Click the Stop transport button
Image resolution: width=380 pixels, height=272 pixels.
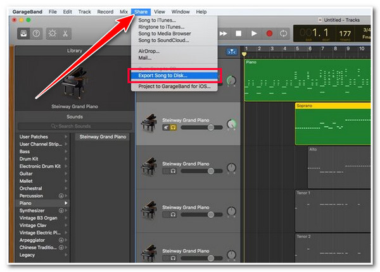[x=239, y=34]
